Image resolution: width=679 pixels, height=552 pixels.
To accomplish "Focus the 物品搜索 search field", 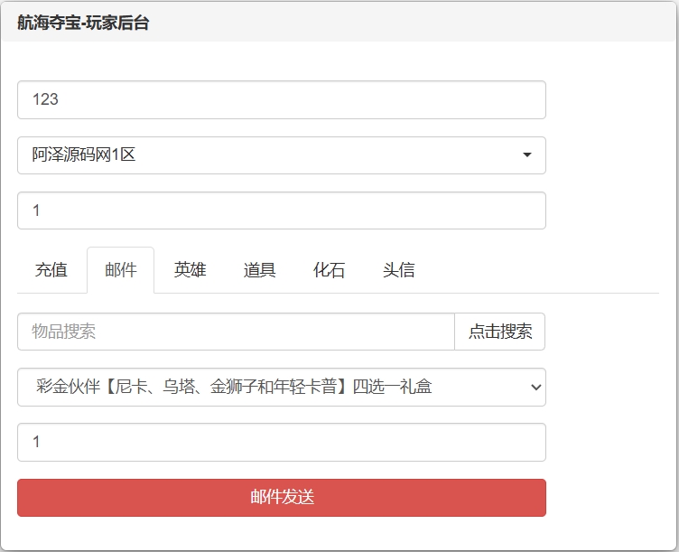I will [236, 332].
